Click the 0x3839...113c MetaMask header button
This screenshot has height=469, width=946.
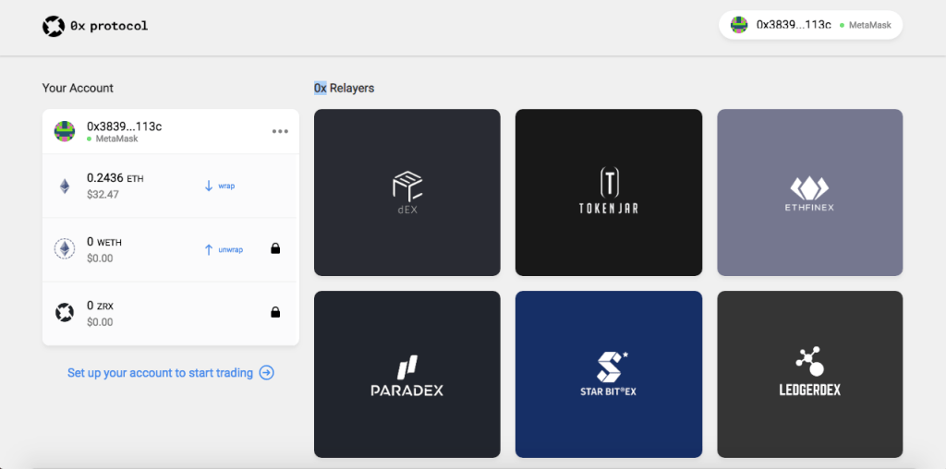coord(810,25)
